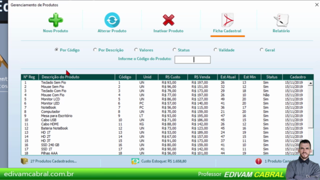Select the Por Descrição radio button
The width and height of the screenshot is (320, 180).
coord(95,50)
